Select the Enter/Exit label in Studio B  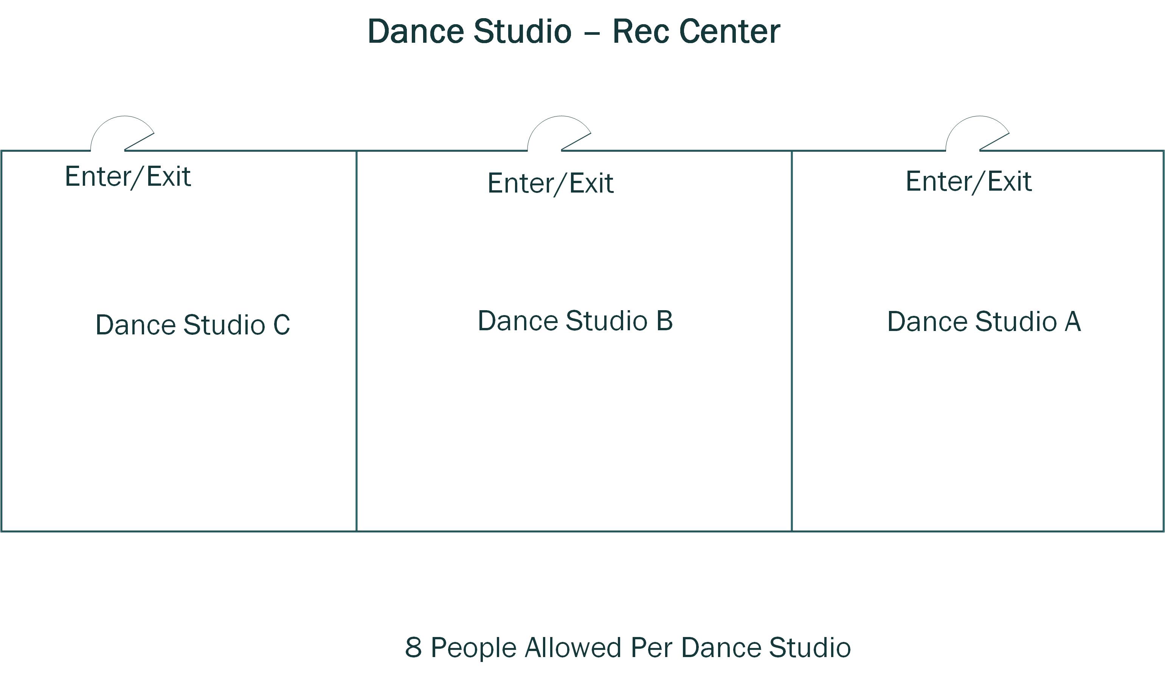click(x=550, y=183)
